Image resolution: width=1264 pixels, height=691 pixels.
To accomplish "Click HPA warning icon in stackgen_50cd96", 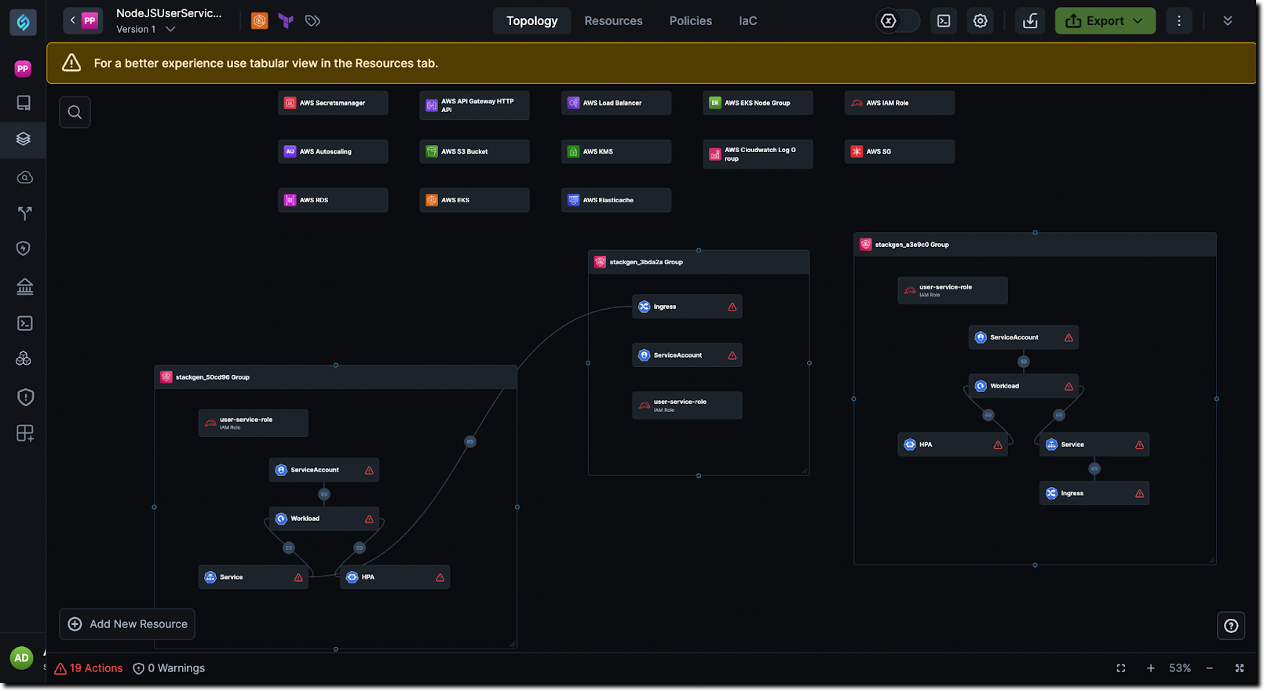I will click(440, 577).
